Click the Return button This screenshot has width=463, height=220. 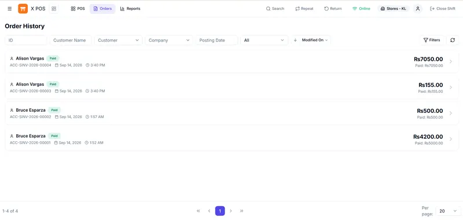coord(333,9)
